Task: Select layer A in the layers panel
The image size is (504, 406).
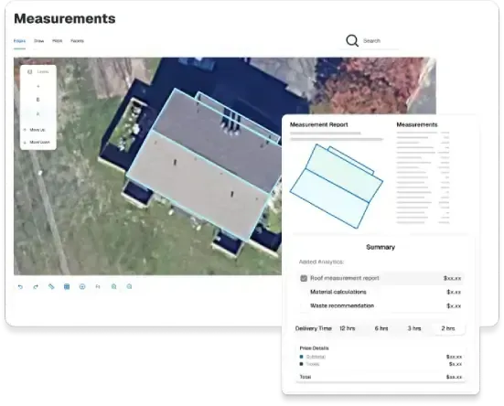Action: pyautogui.click(x=38, y=114)
